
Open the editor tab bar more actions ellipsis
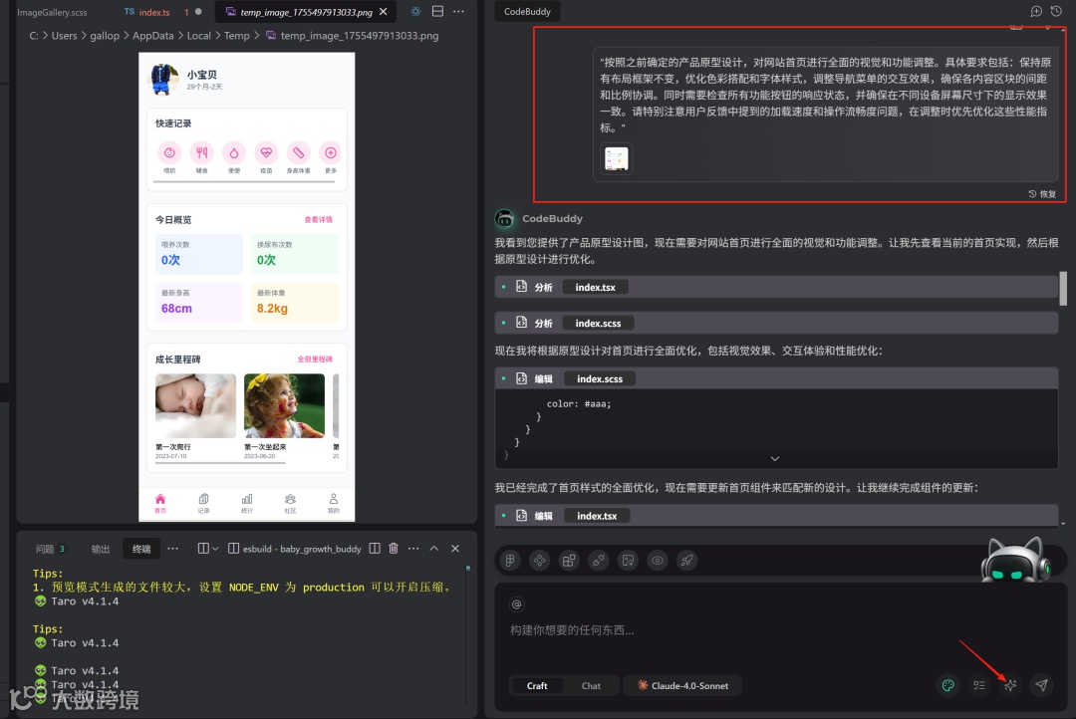(x=458, y=12)
